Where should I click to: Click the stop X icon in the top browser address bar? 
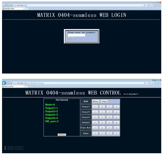point(152,5)
